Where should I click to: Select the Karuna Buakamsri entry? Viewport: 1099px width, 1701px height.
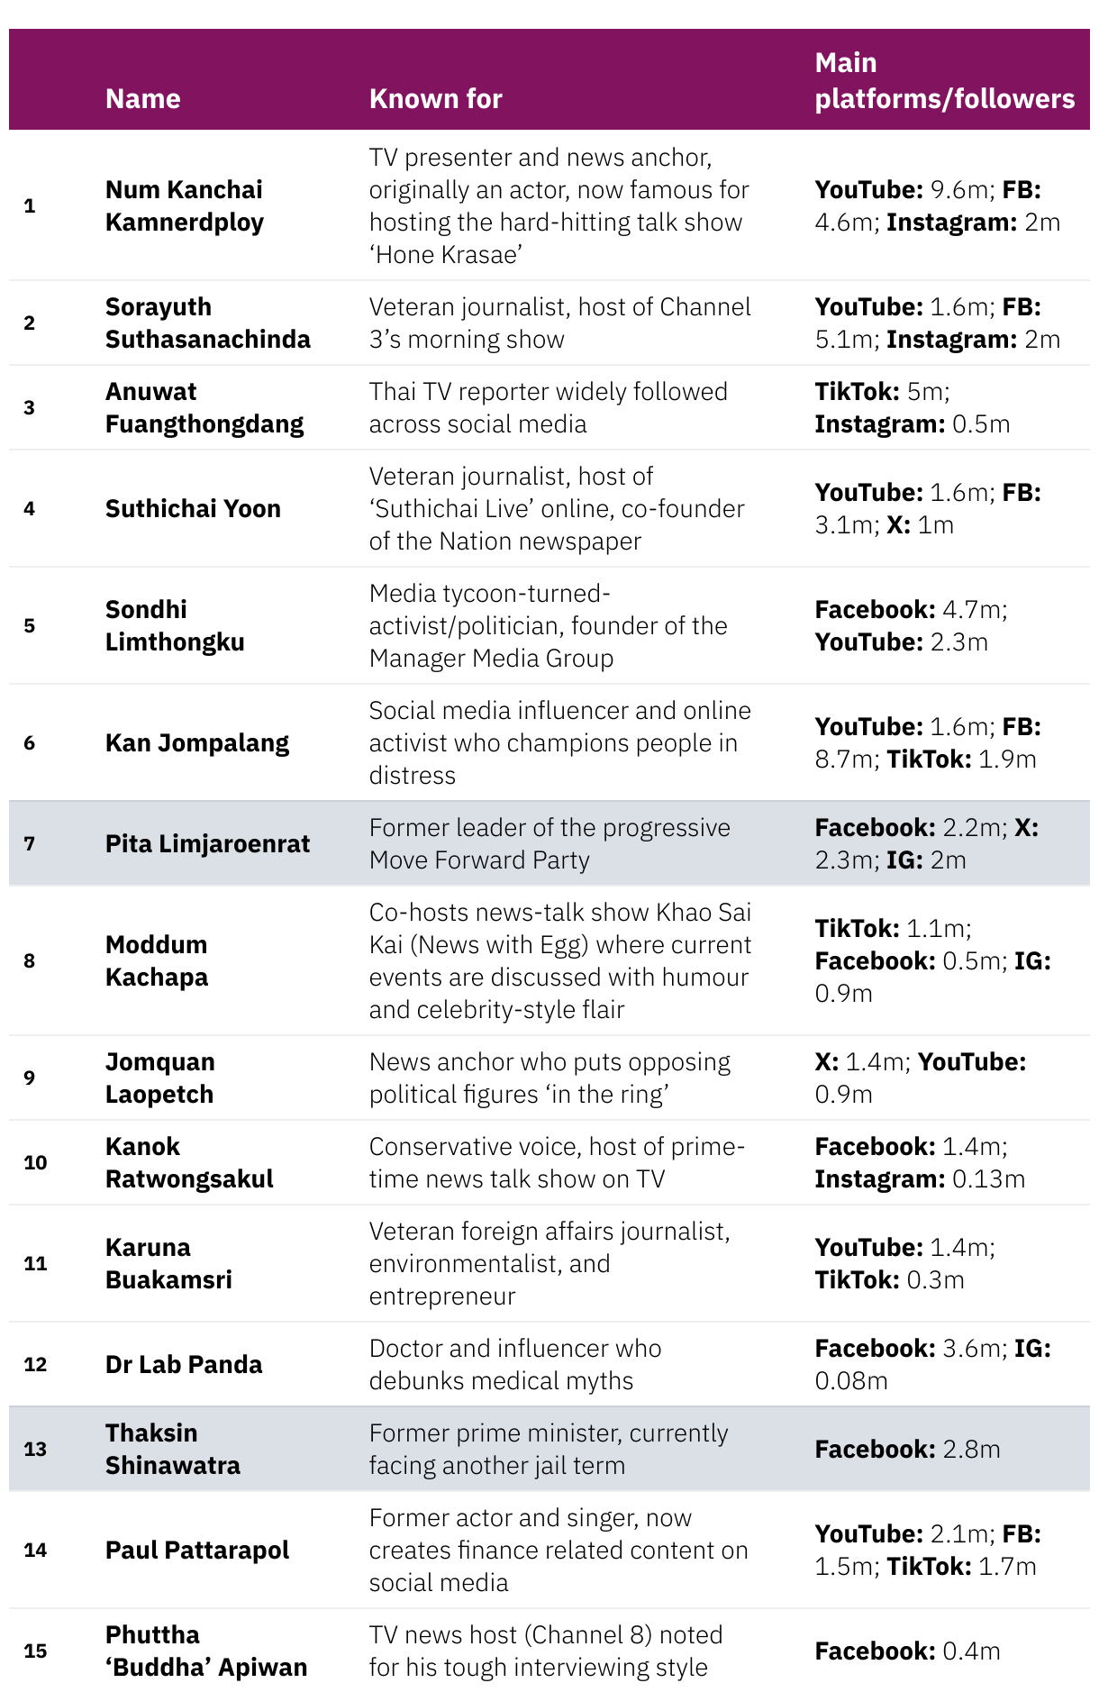point(168,1263)
